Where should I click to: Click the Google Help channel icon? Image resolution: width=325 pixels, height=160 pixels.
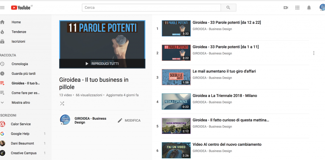(3, 134)
